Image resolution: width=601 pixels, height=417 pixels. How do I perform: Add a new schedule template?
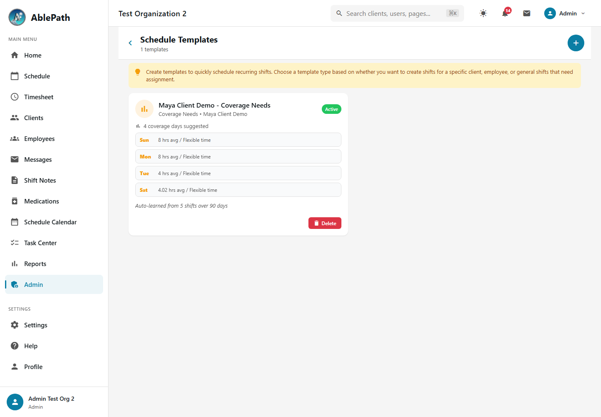(576, 43)
